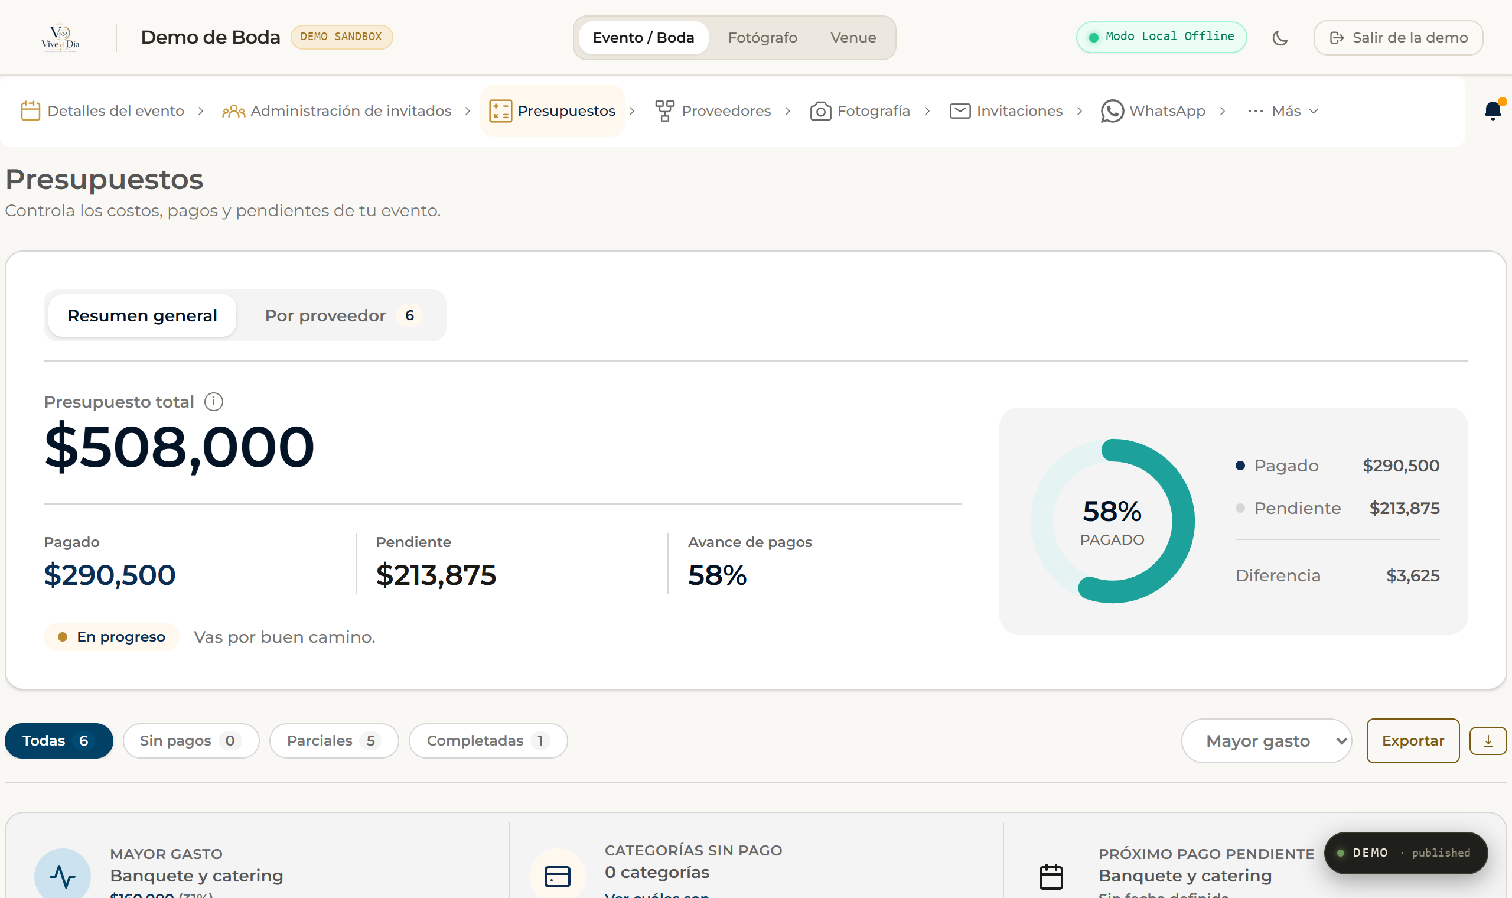Screen dimensions: 1512x898
Task: Open the Proveedores section
Action: click(x=713, y=110)
